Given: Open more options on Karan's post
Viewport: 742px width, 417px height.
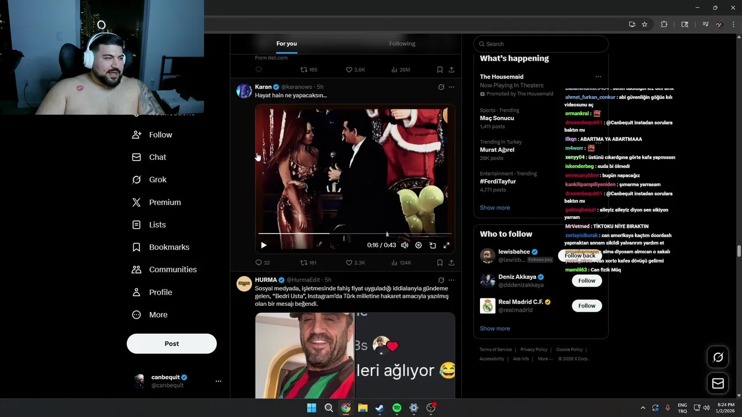Looking at the screenshot, I should pos(452,87).
